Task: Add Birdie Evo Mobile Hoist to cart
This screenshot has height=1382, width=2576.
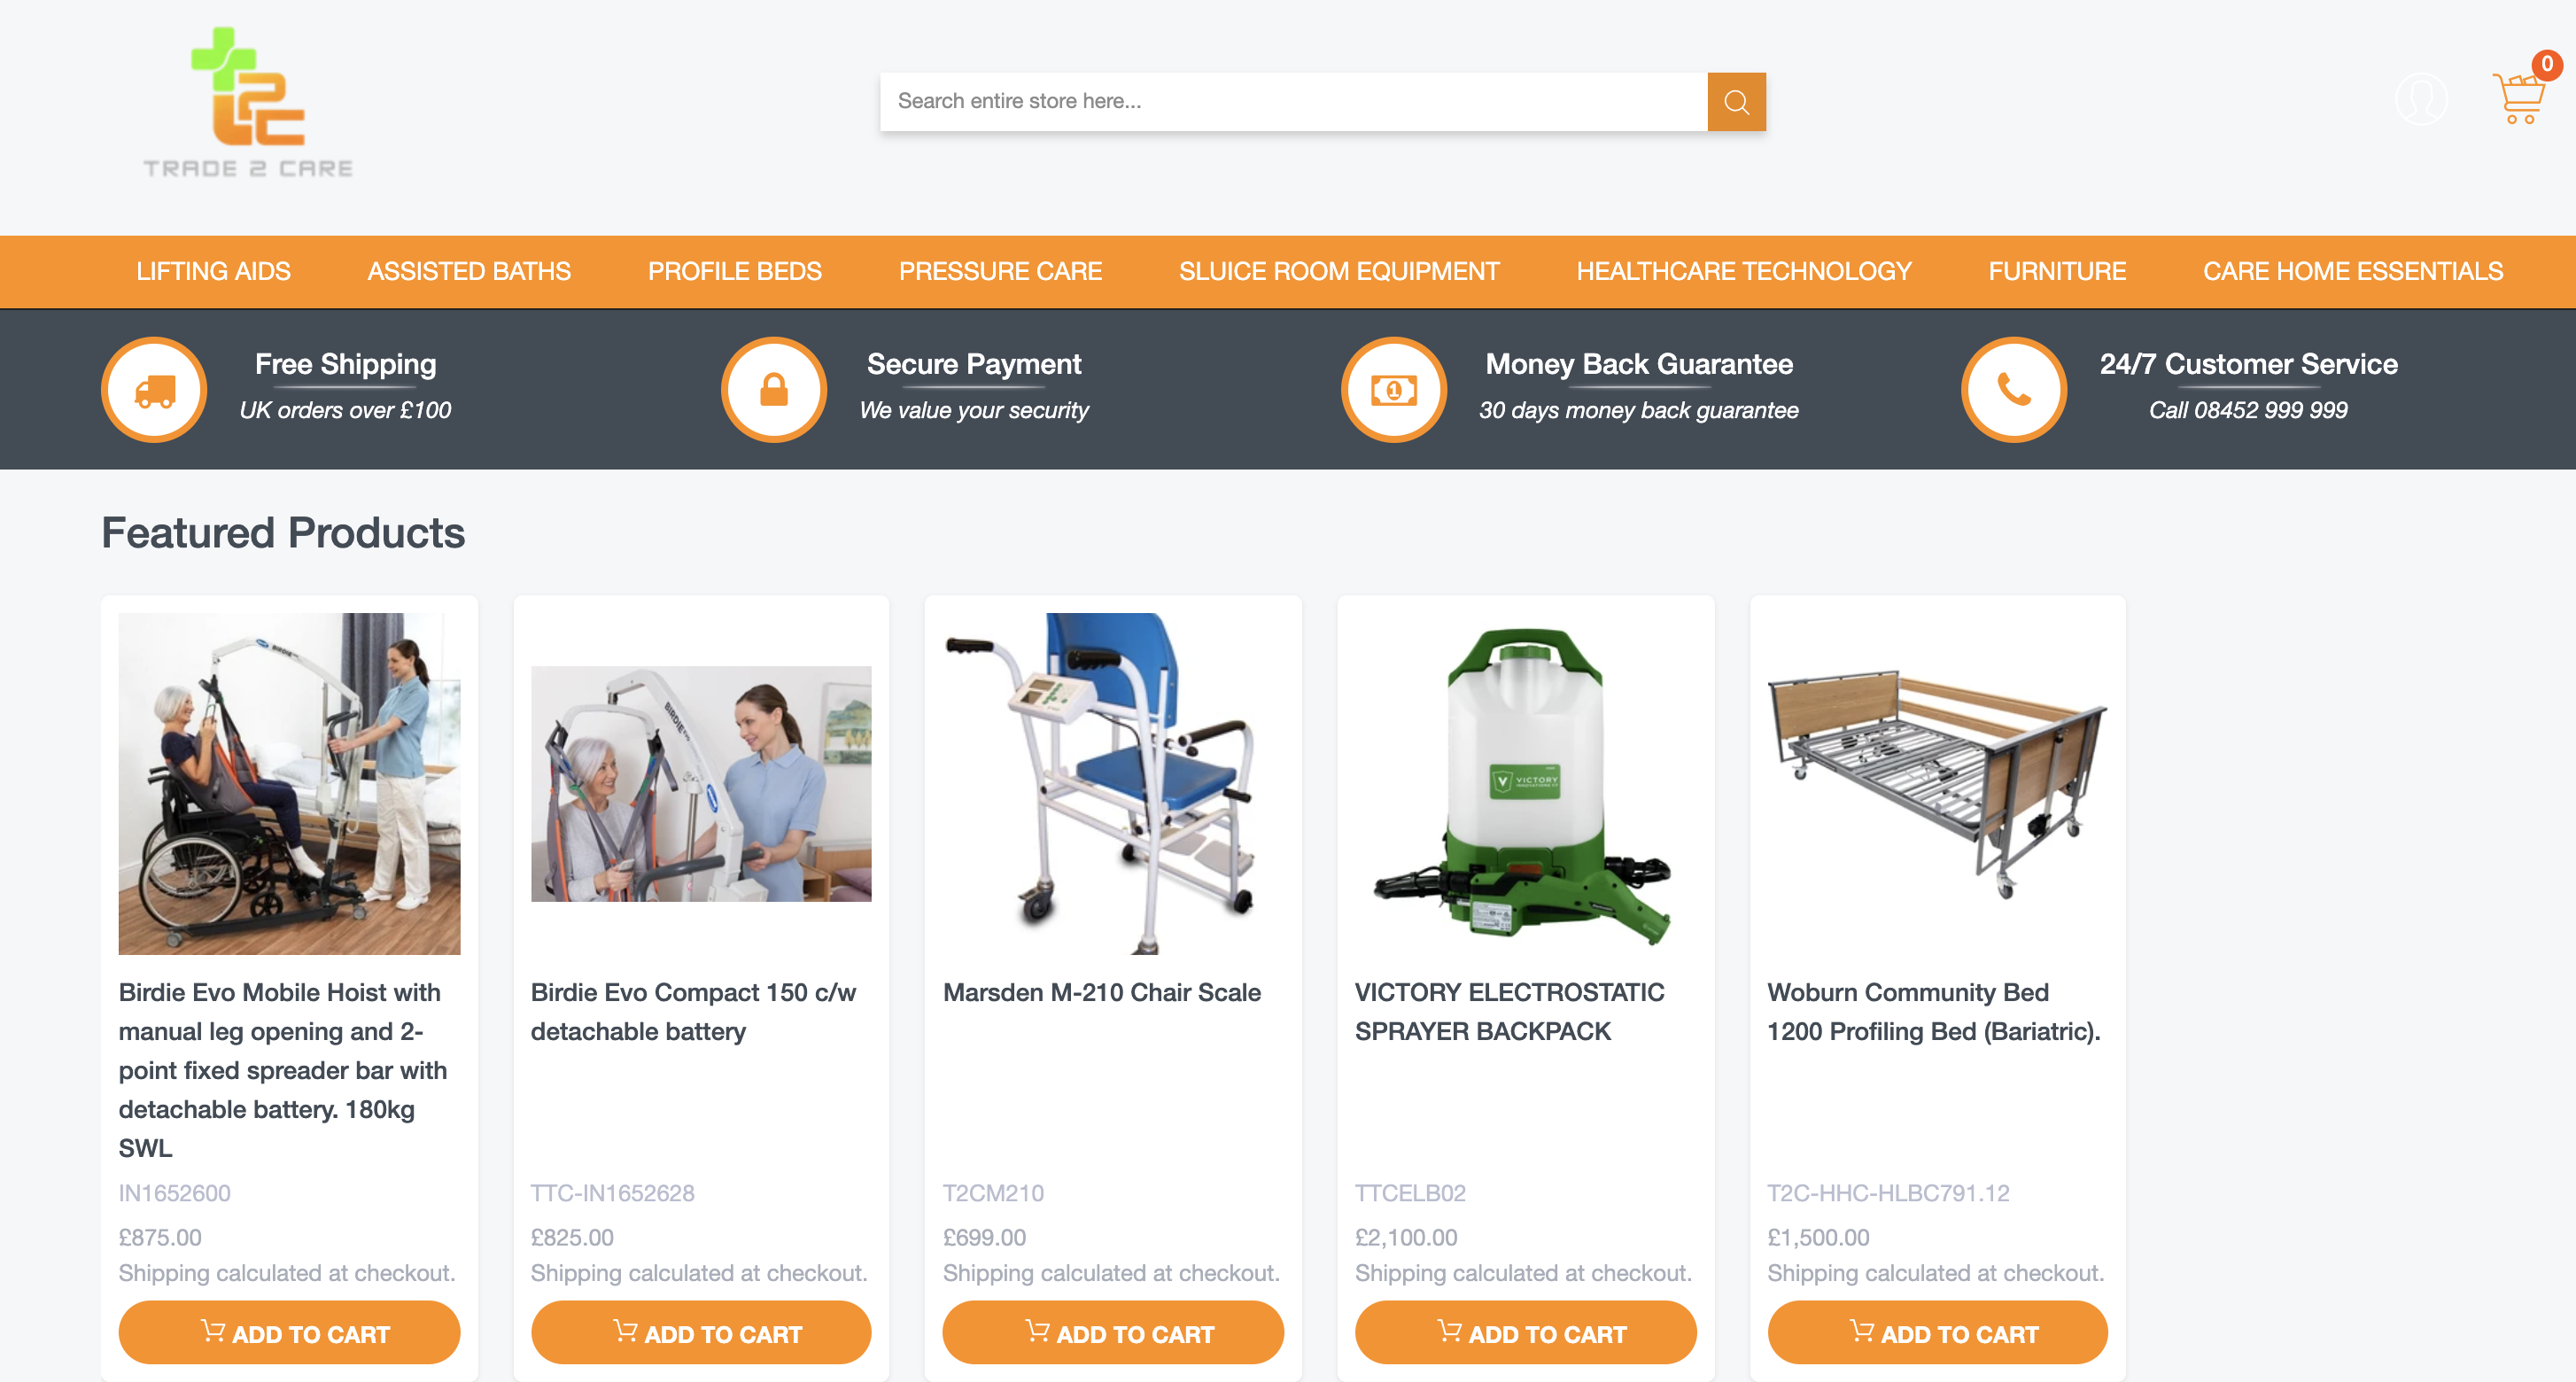Action: (289, 1332)
